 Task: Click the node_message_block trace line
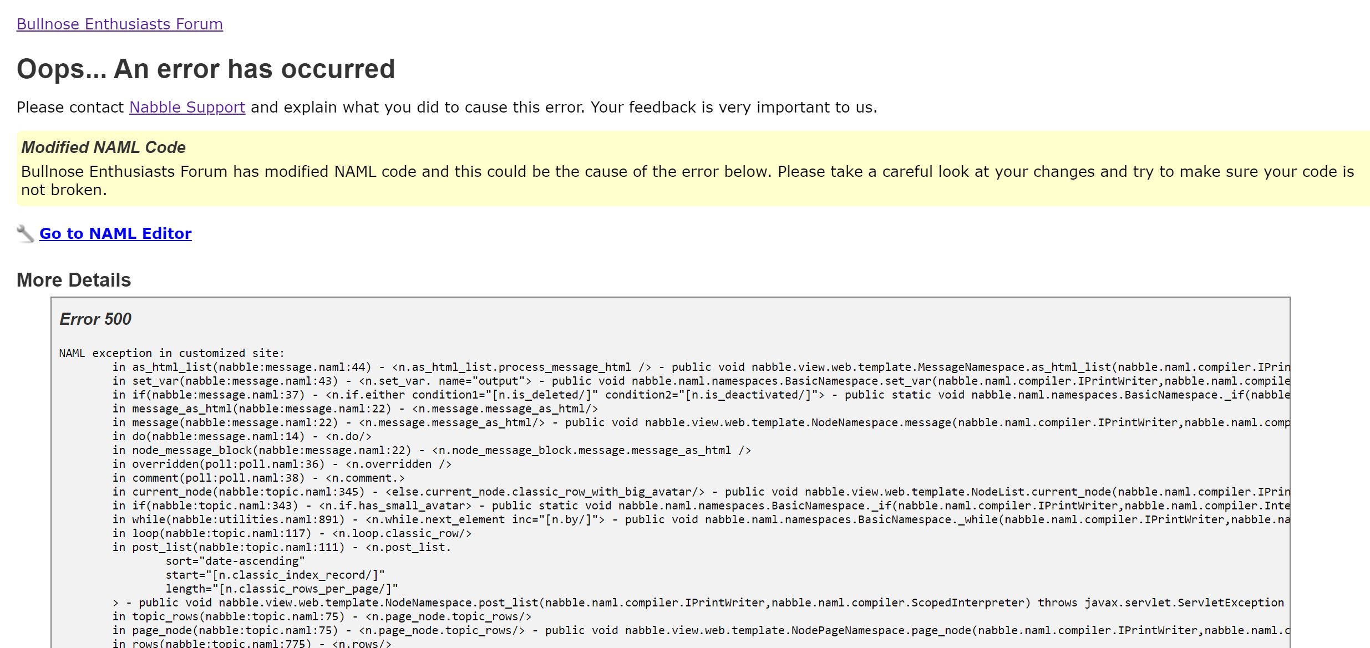[432, 450]
